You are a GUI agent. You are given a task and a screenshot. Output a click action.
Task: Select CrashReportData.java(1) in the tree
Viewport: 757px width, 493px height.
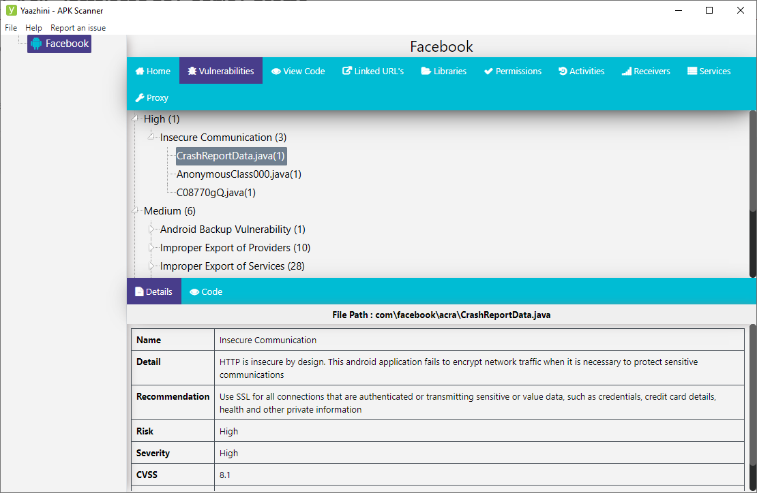(231, 156)
